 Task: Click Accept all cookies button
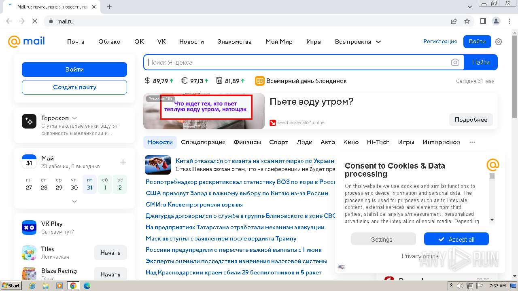click(x=456, y=239)
